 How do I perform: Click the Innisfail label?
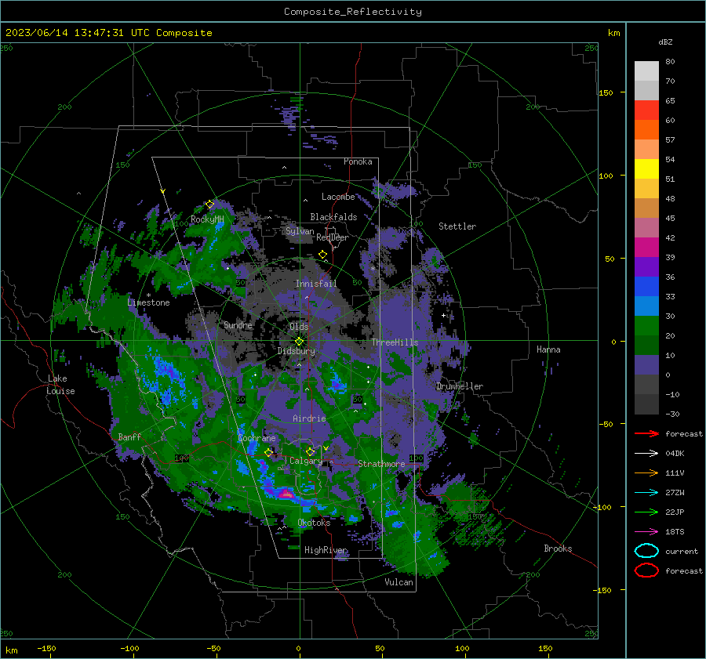(316, 284)
